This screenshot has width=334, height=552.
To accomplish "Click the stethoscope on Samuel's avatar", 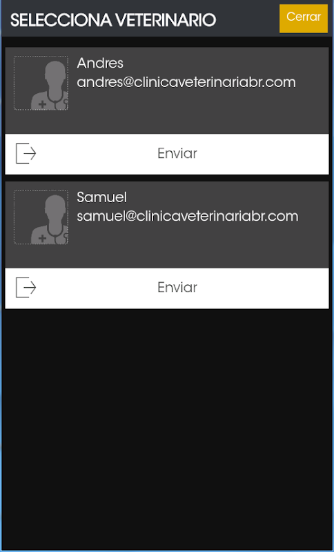I will coord(57,235).
